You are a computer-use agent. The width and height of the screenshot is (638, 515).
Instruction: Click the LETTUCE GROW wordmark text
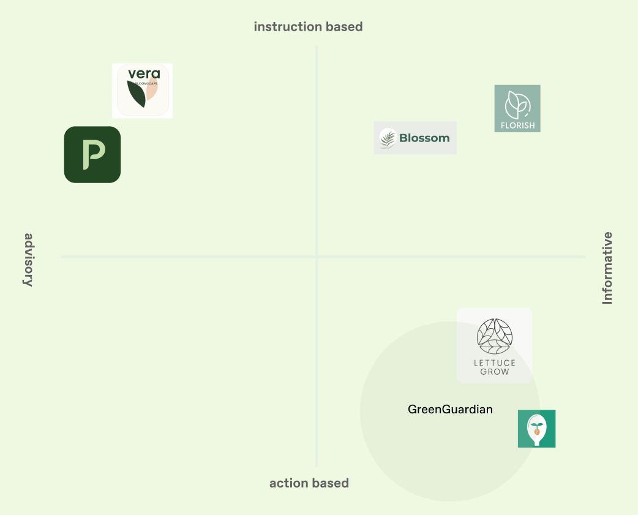tap(495, 367)
